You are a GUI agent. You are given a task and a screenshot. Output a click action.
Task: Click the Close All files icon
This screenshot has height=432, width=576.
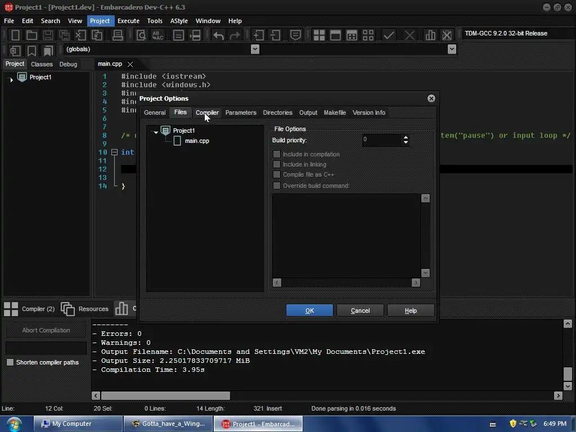(97, 35)
